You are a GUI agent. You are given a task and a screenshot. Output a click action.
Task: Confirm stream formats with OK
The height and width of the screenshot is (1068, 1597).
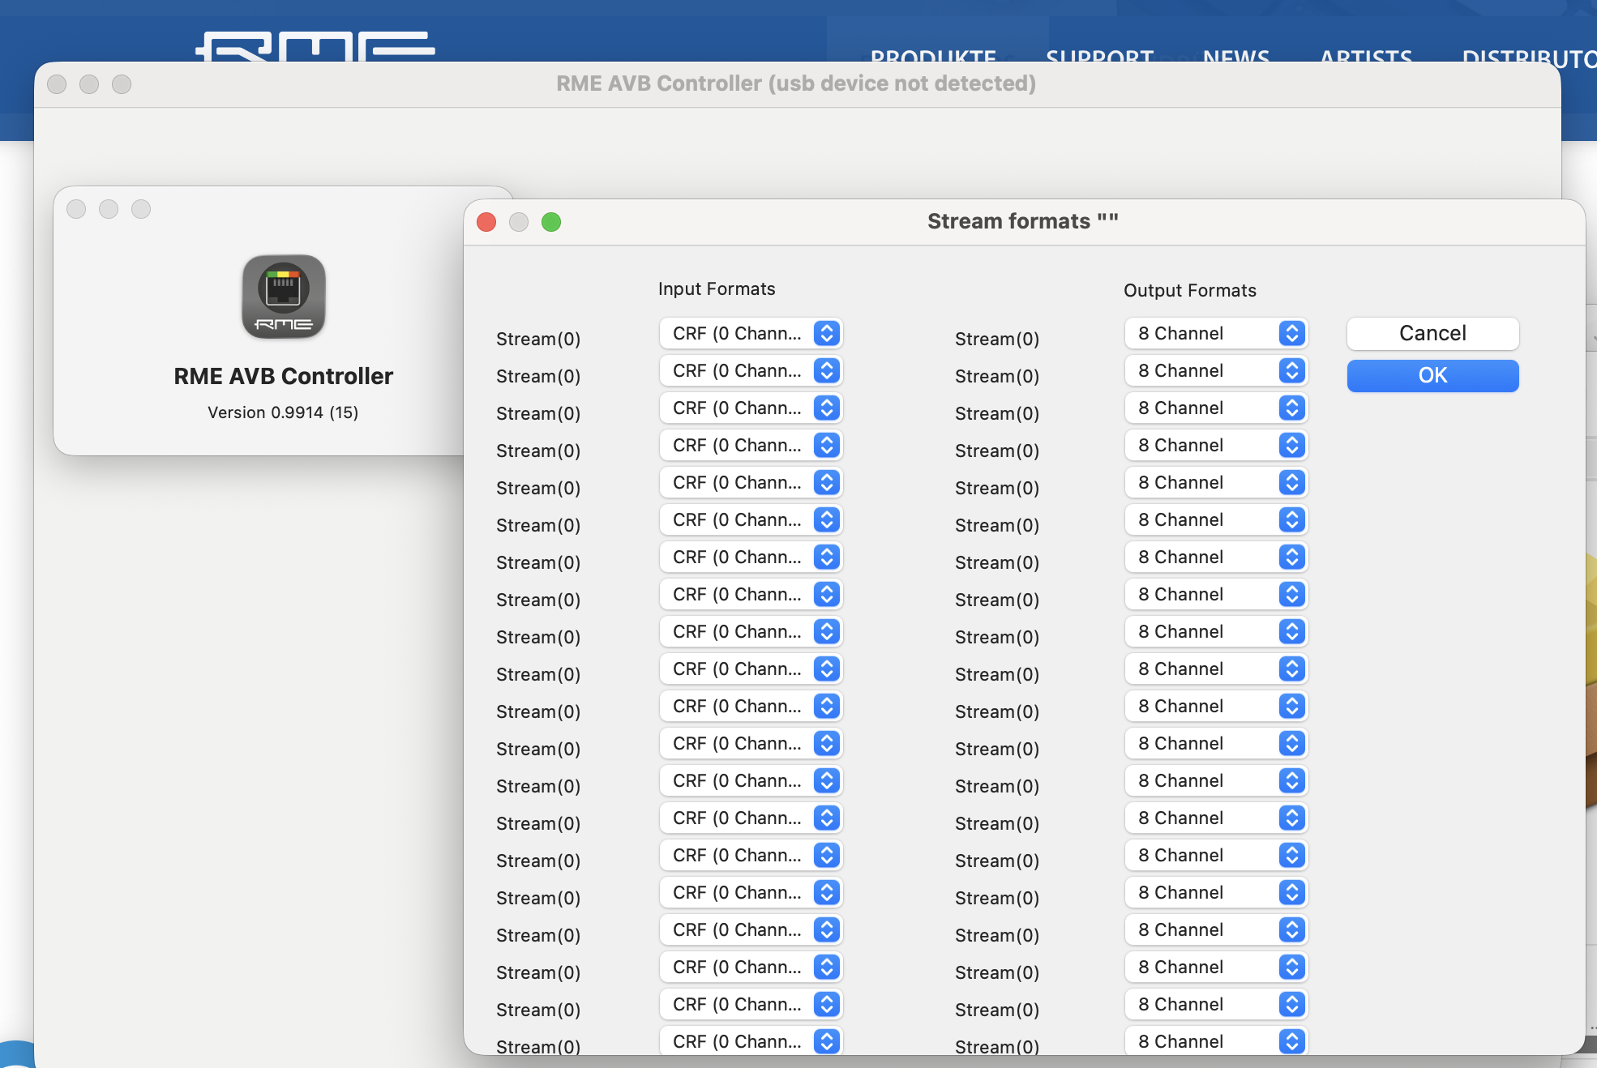pyautogui.click(x=1432, y=375)
